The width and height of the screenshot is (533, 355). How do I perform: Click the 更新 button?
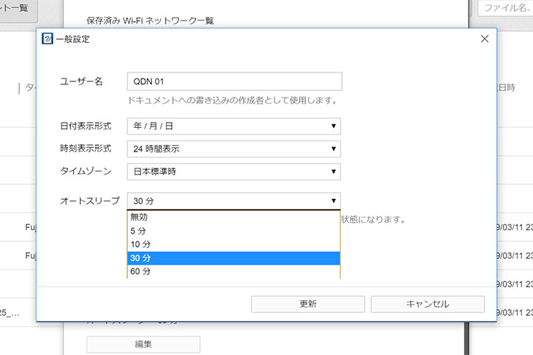[x=308, y=304]
